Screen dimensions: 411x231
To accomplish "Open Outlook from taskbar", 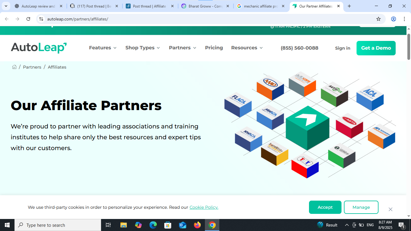I will coord(183,225).
